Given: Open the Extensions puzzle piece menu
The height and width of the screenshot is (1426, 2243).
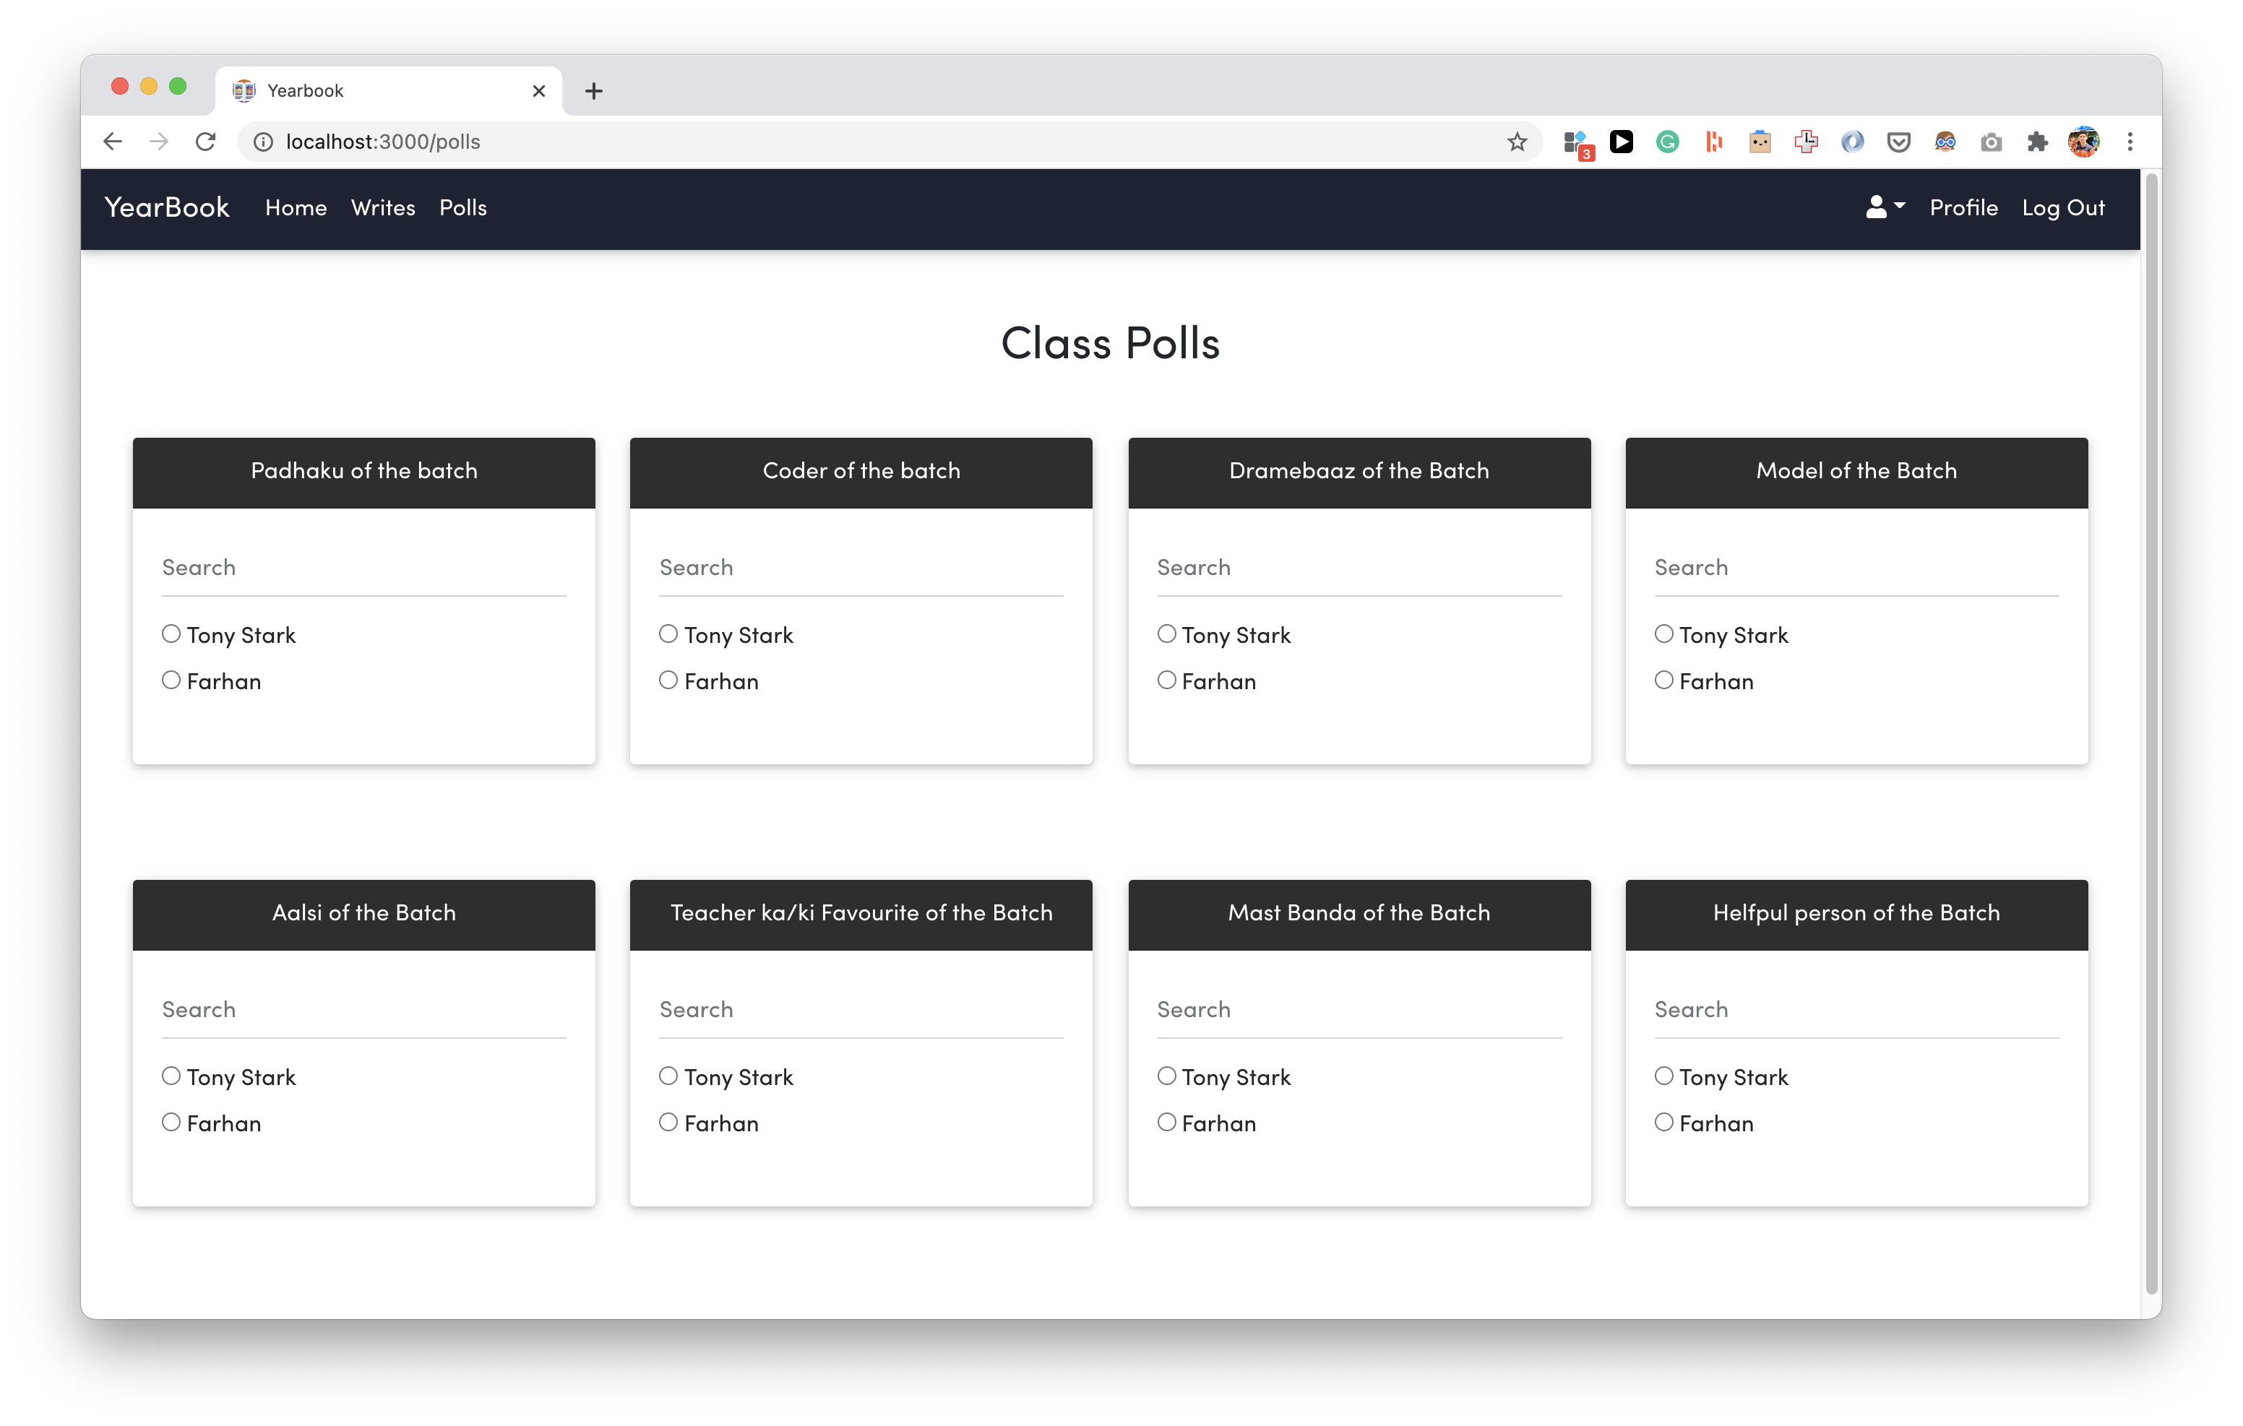Looking at the screenshot, I should [2037, 142].
